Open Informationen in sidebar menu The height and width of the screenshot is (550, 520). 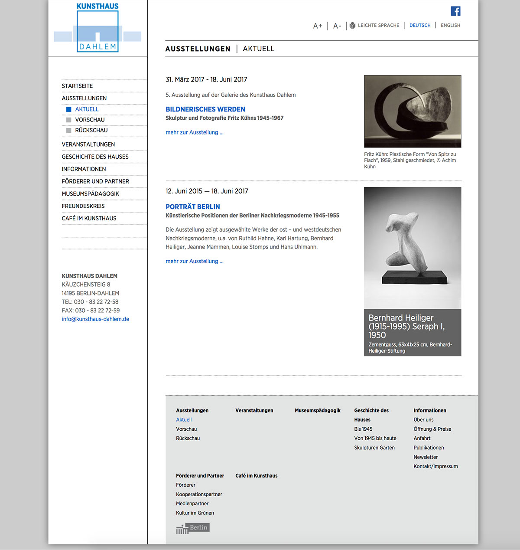tap(84, 169)
